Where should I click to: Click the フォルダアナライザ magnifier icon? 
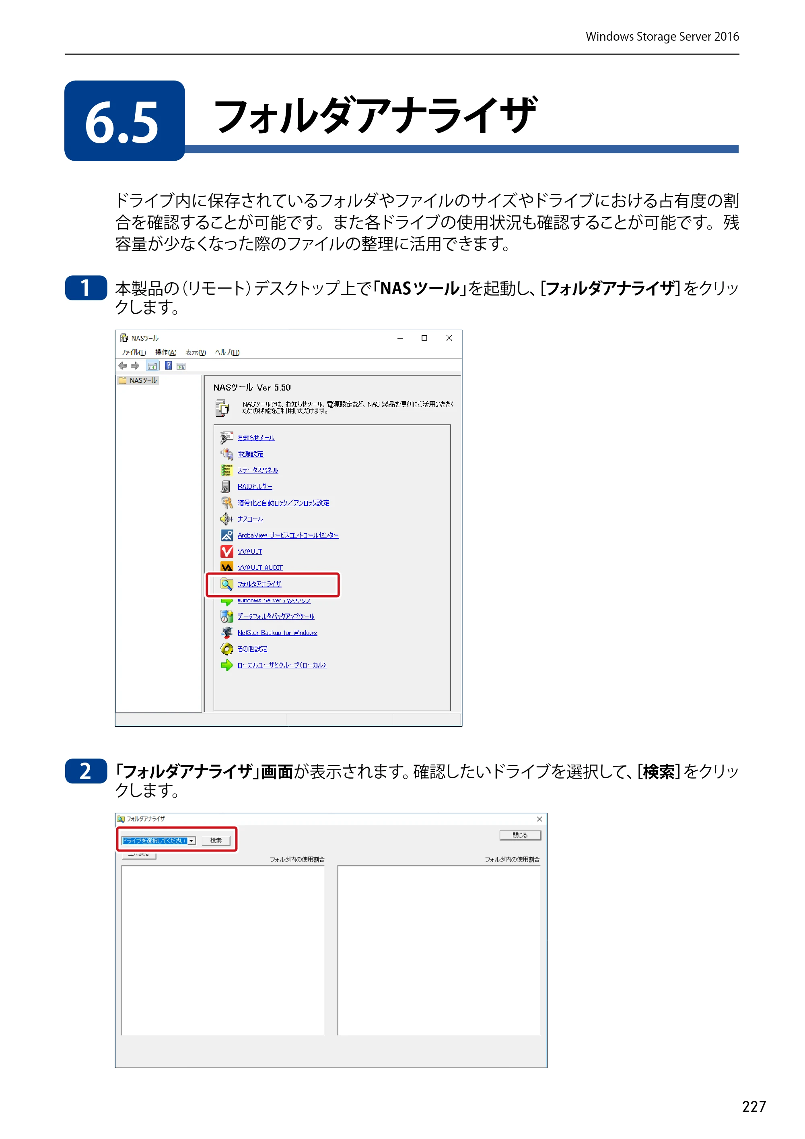pyautogui.click(x=226, y=584)
